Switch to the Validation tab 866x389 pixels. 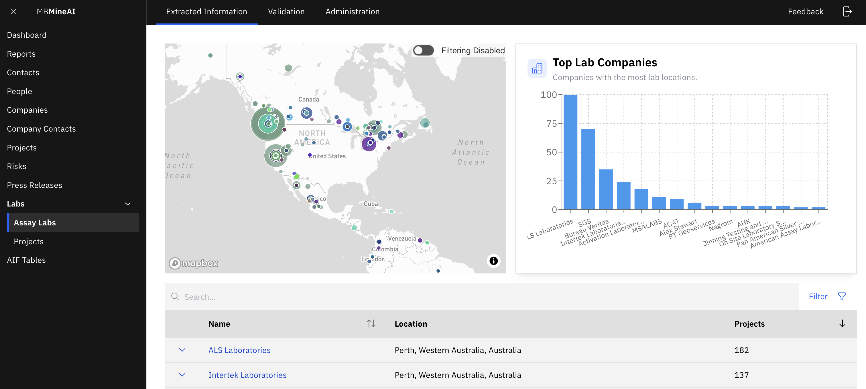pyautogui.click(x=286, y=11)
